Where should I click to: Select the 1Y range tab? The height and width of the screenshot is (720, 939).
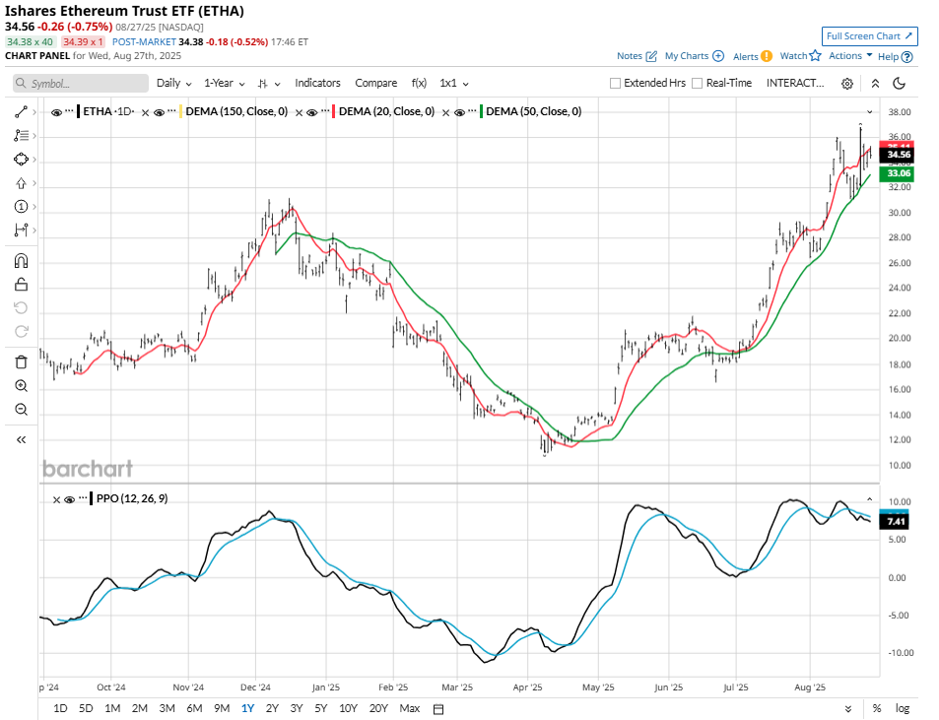tap(247, 708)
